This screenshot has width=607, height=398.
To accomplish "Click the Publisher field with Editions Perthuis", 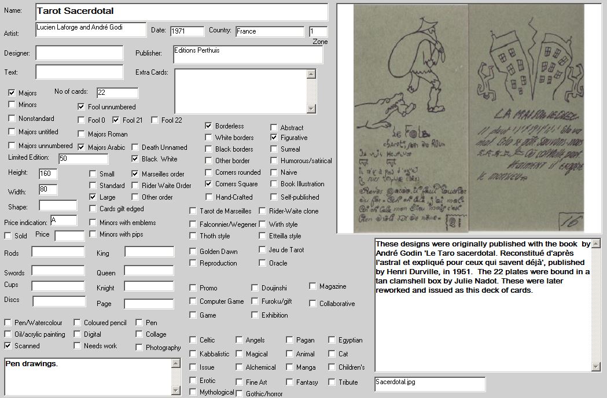I will 248,54.
